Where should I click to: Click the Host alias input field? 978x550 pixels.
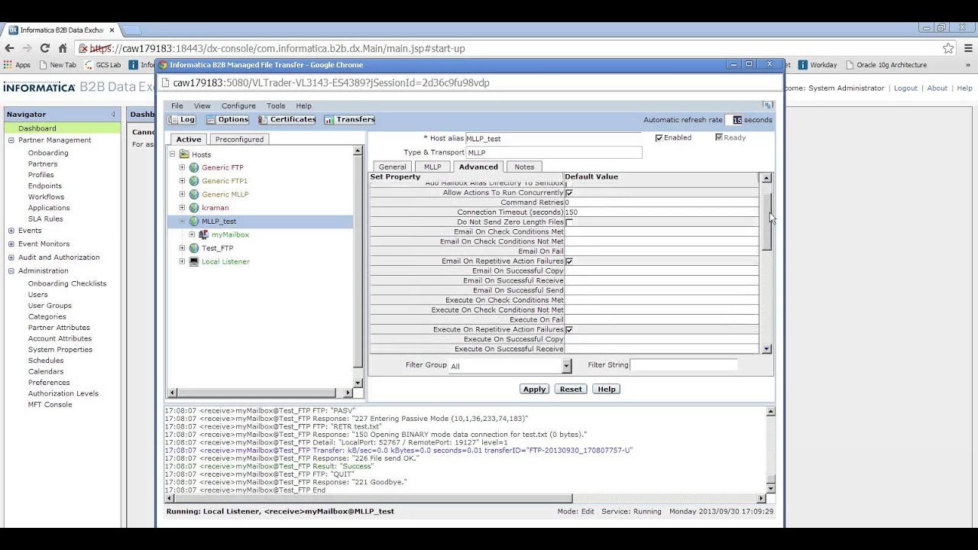tap(553, 138)
